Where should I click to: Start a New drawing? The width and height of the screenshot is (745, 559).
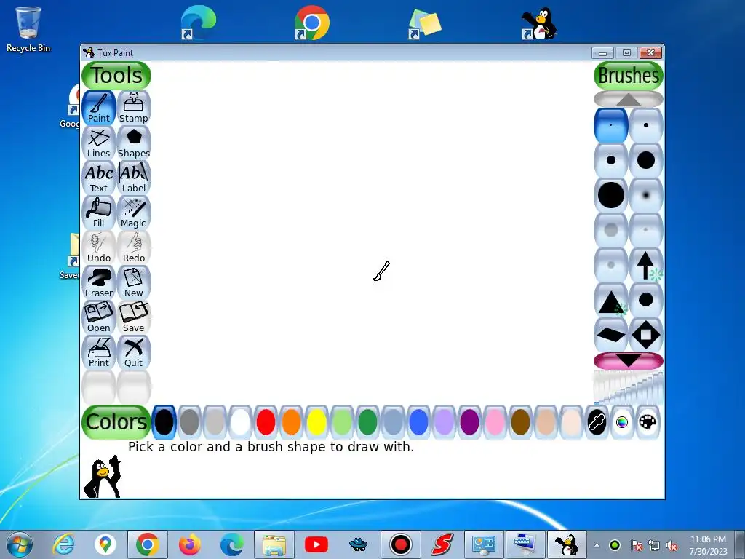coord(134,283)
